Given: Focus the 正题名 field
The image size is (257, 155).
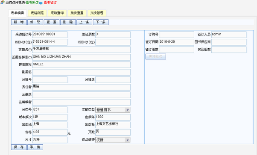Looking at the screenshot, I should tap(81, 50).
